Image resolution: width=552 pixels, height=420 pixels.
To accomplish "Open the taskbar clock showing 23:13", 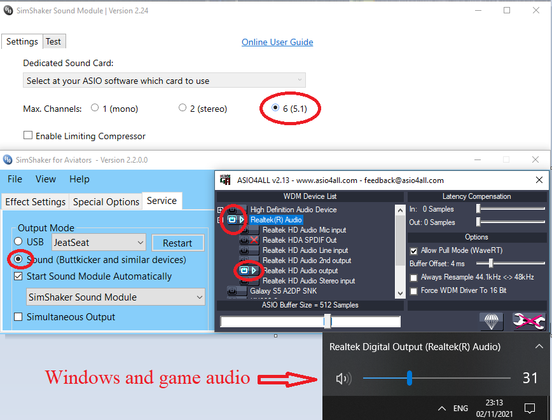I will pyautogui.click(x=494, y=408).
